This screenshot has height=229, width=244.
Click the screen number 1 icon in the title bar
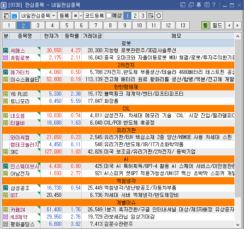pyautogui.click(x=4, y=5)
